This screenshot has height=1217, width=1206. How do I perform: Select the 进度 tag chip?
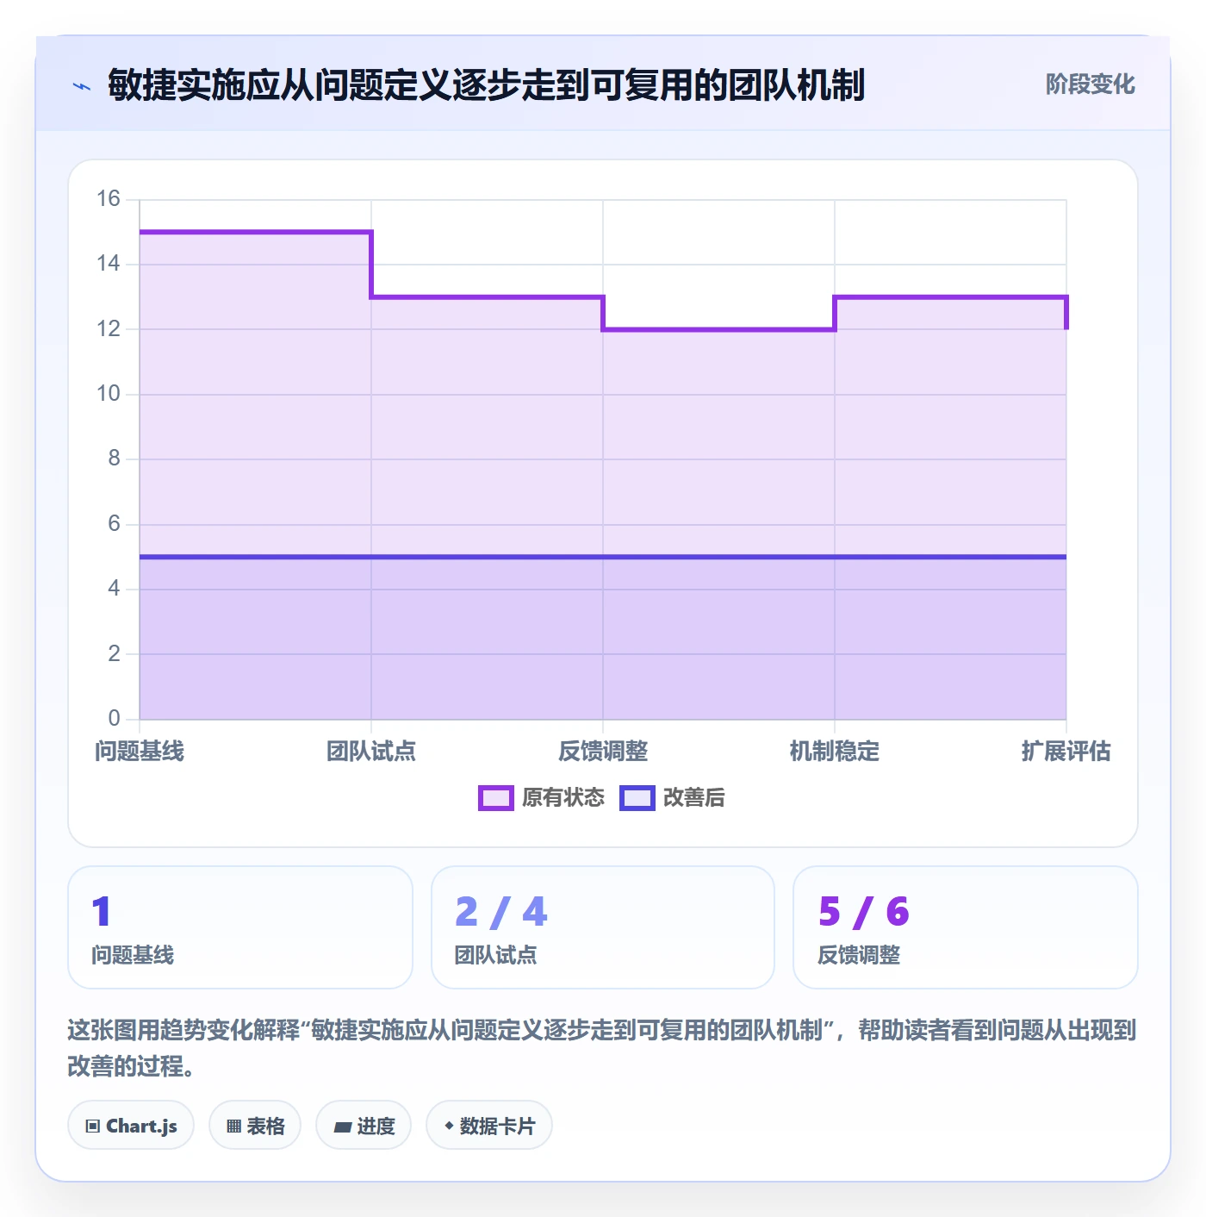pyautogui.click(x=364, y=1126)
